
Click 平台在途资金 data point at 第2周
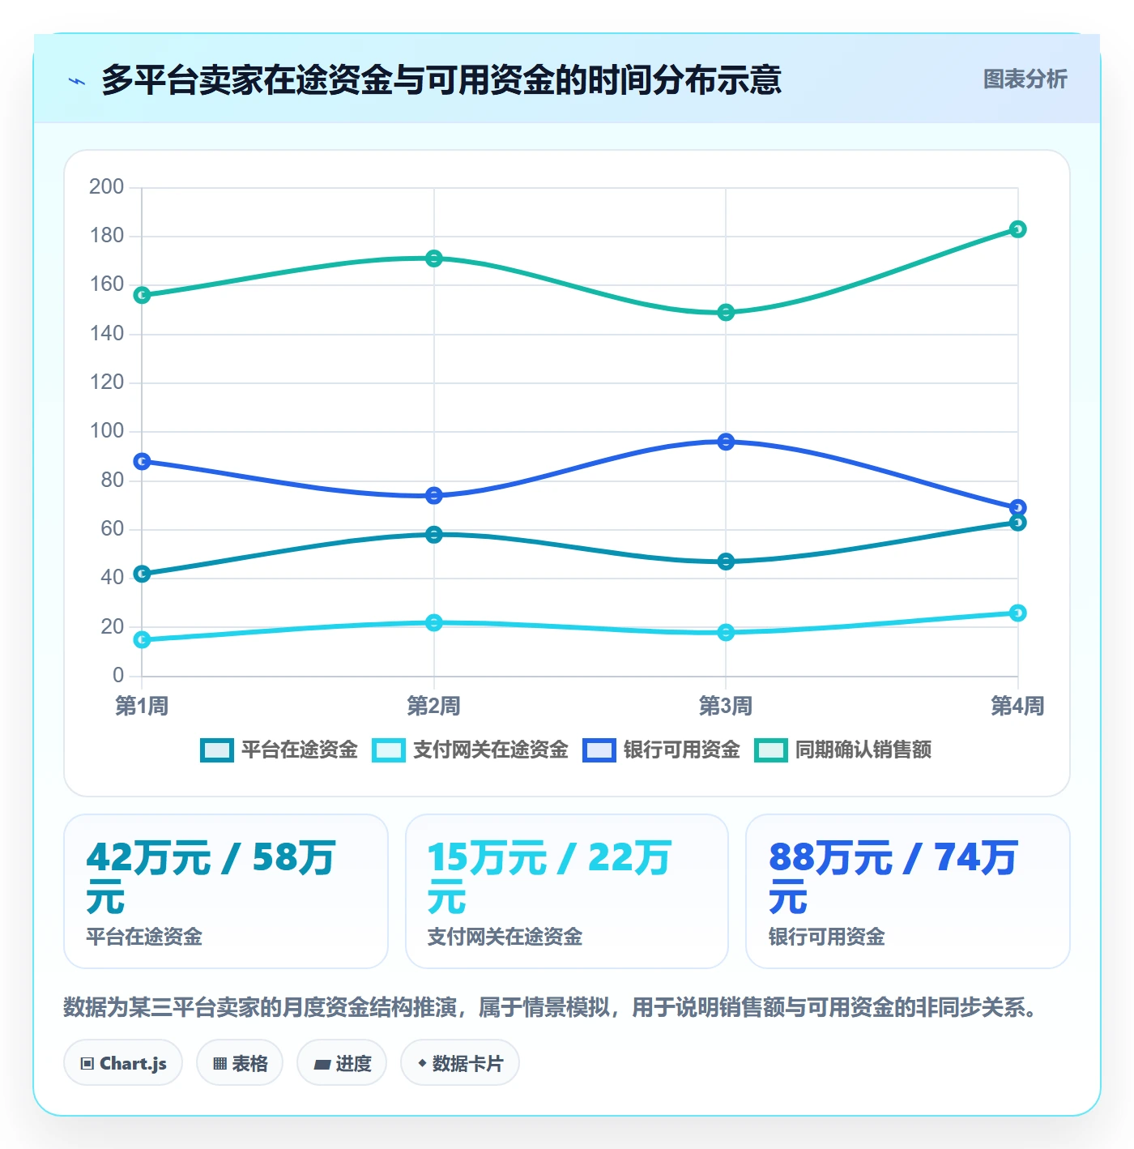[434, 535]
